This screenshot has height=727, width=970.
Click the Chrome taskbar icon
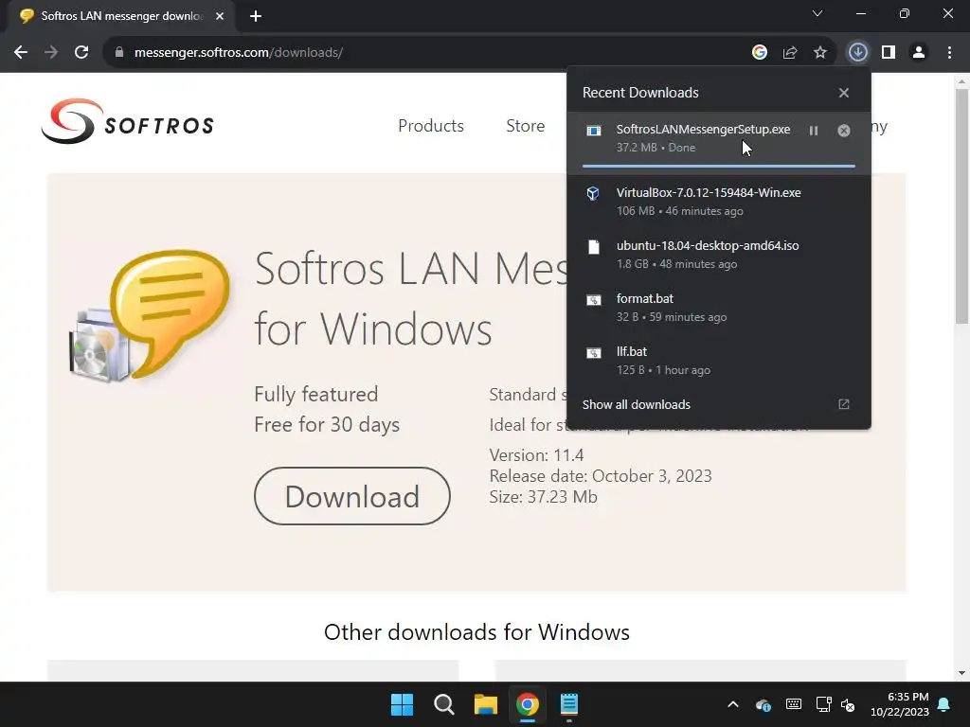528,704
